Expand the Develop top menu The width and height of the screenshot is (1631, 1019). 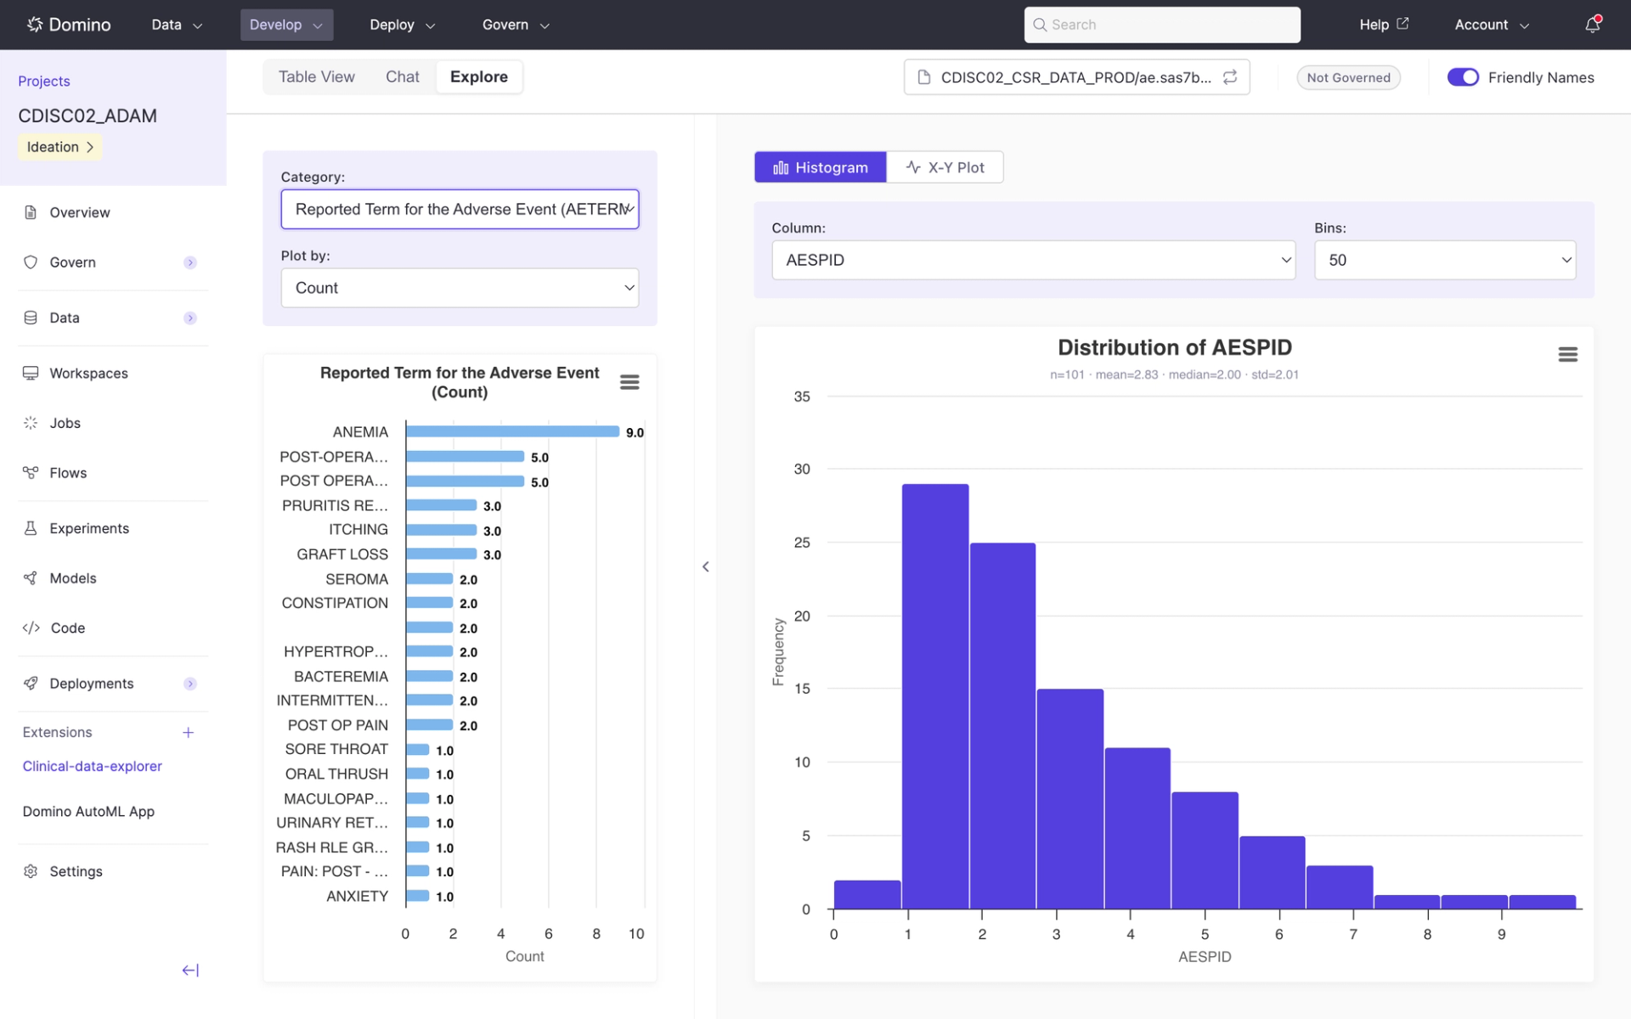point(286,25)
